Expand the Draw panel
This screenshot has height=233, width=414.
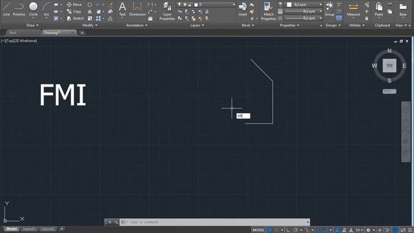[x=32, y=25]
